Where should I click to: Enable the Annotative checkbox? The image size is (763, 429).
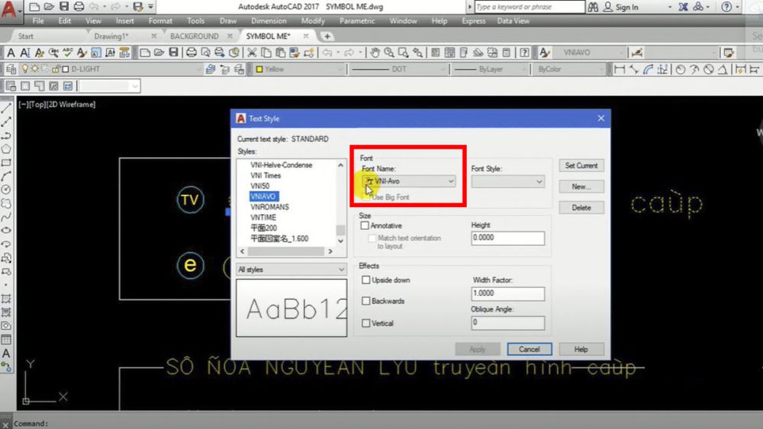tap(365, 226)
